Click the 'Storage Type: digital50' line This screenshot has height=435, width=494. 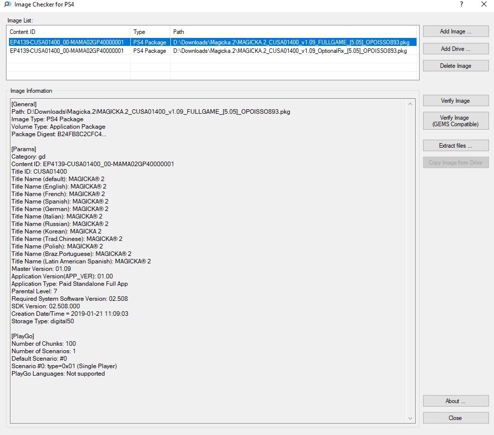tap(43, 321)
